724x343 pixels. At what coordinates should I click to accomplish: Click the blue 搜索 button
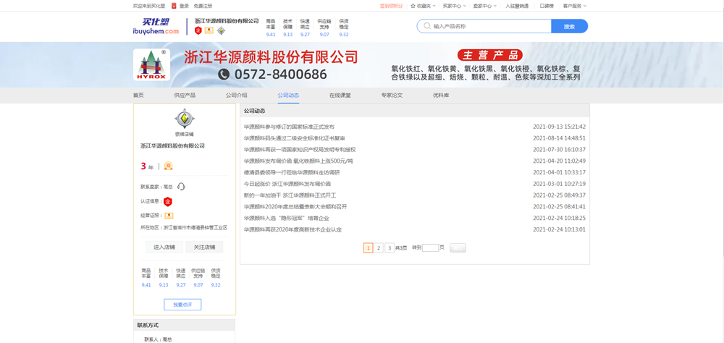(569, 26)
